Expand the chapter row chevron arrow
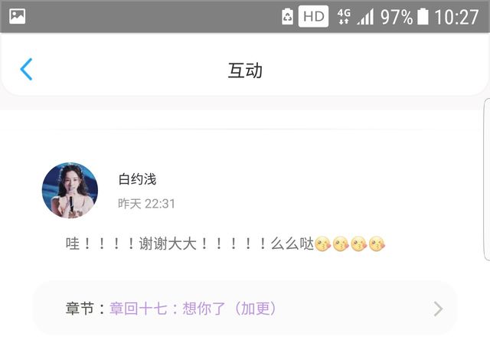This screenshot has width=490, height=353. click(x=439, y=309)
